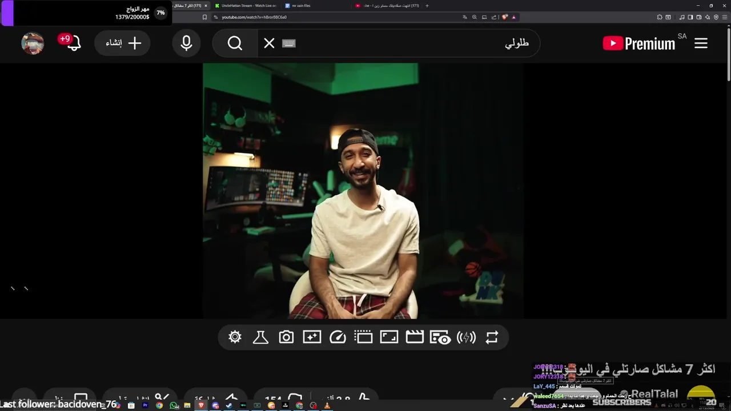Click the إنشاء create button
Screen dimensions: 731x411
click(122, 43)
